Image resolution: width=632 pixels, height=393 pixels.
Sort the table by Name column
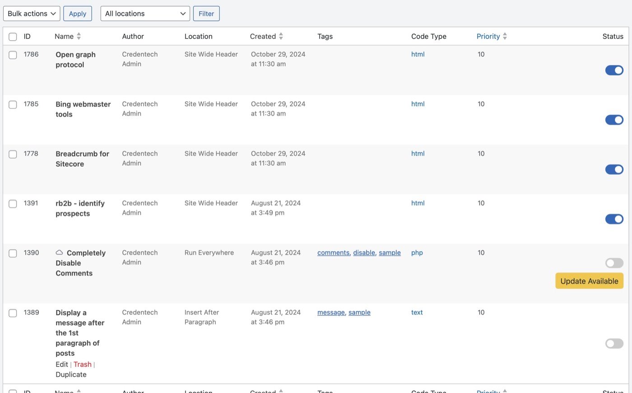click(64, 36)
